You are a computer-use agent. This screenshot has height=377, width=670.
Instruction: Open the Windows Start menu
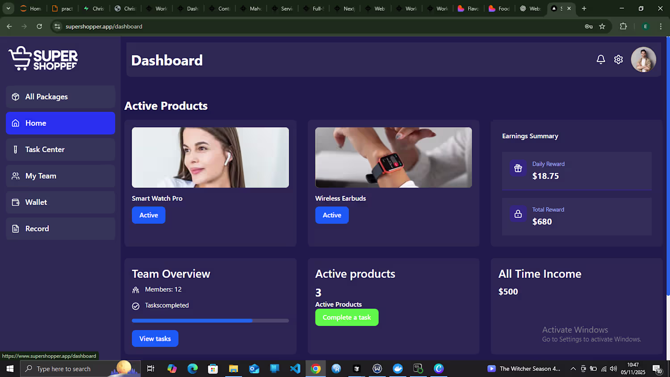(x=10, y=369)
